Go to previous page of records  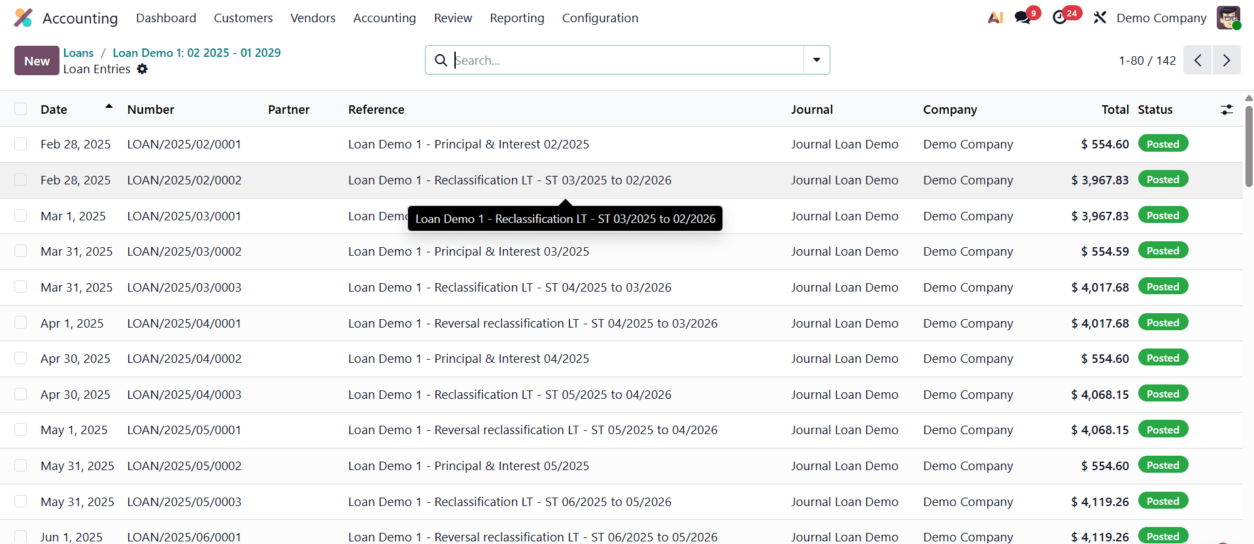(1198, 60)
